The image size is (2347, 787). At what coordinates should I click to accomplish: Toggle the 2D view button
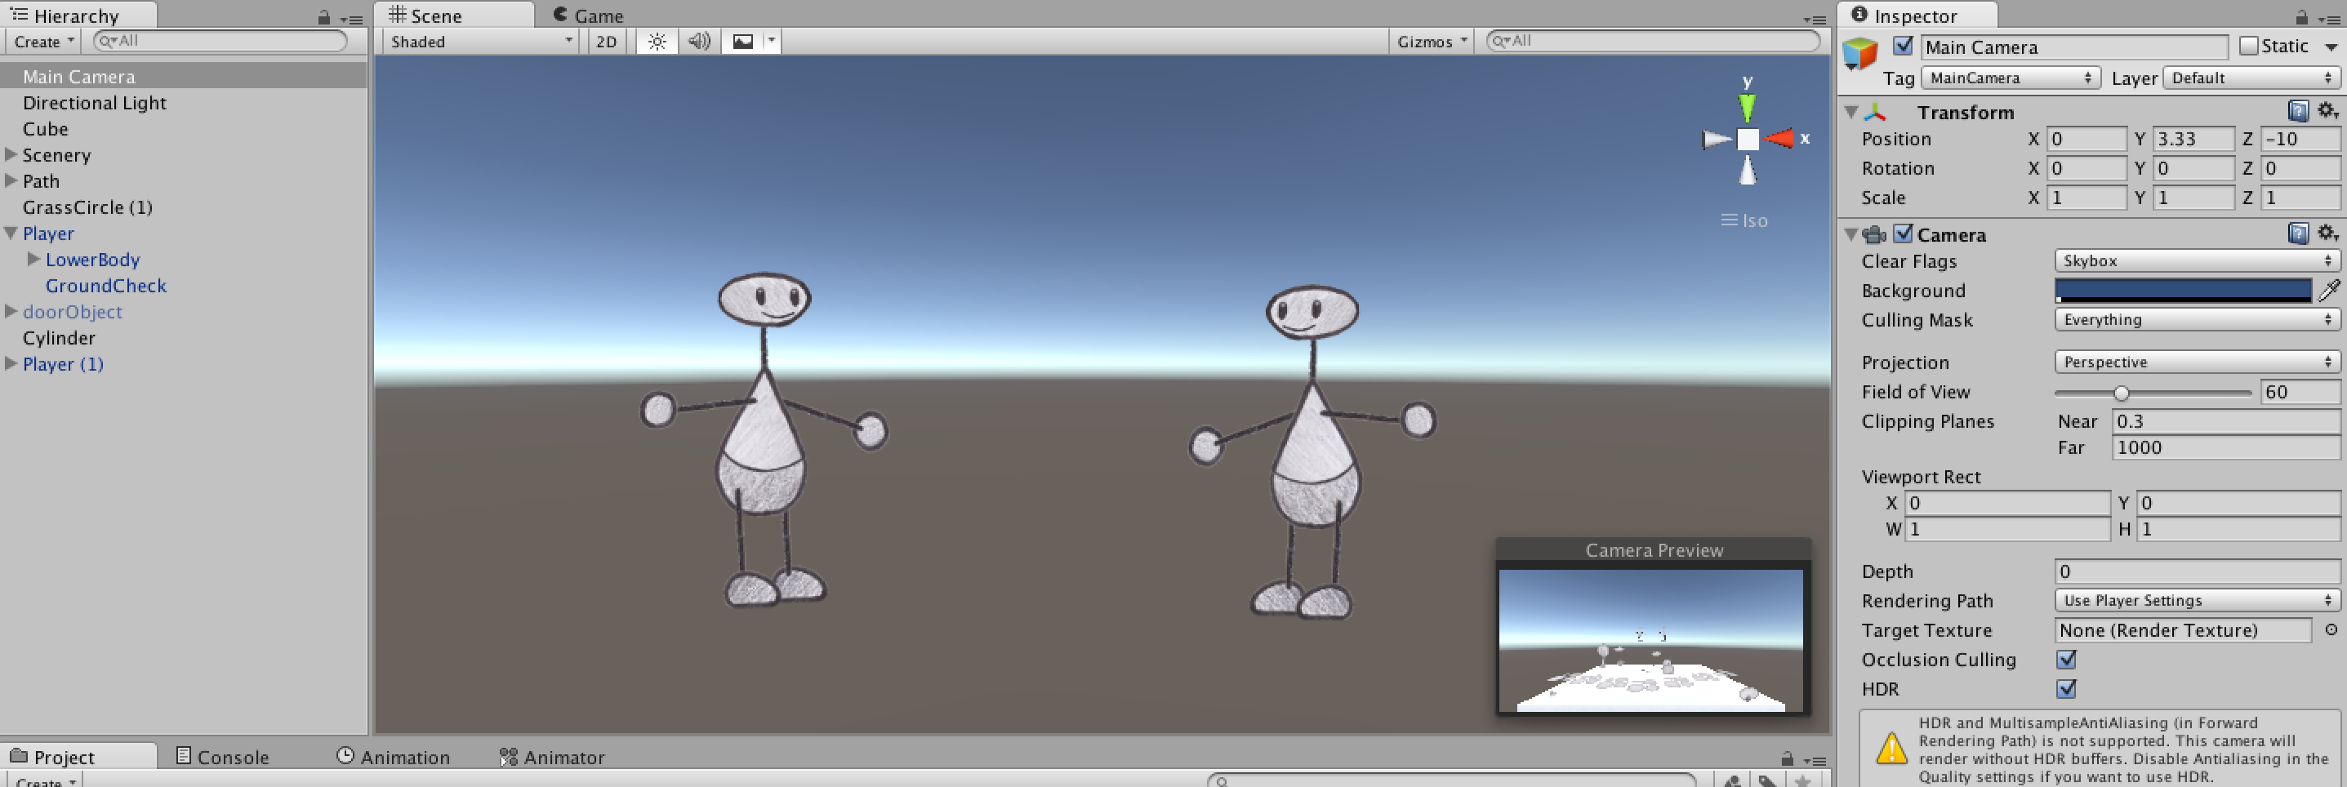tap(606, 41)
